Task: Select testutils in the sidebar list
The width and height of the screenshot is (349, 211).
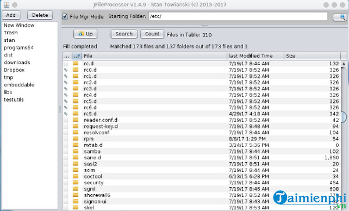Action: pos(13,100)
